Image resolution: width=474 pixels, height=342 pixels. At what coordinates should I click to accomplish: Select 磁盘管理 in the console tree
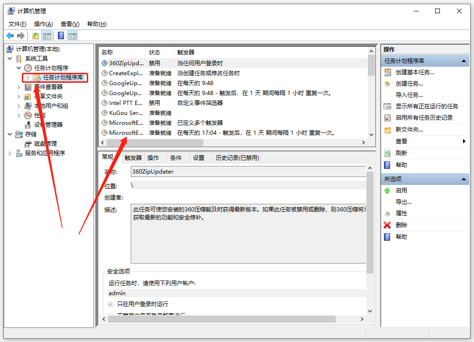(45, 144)
